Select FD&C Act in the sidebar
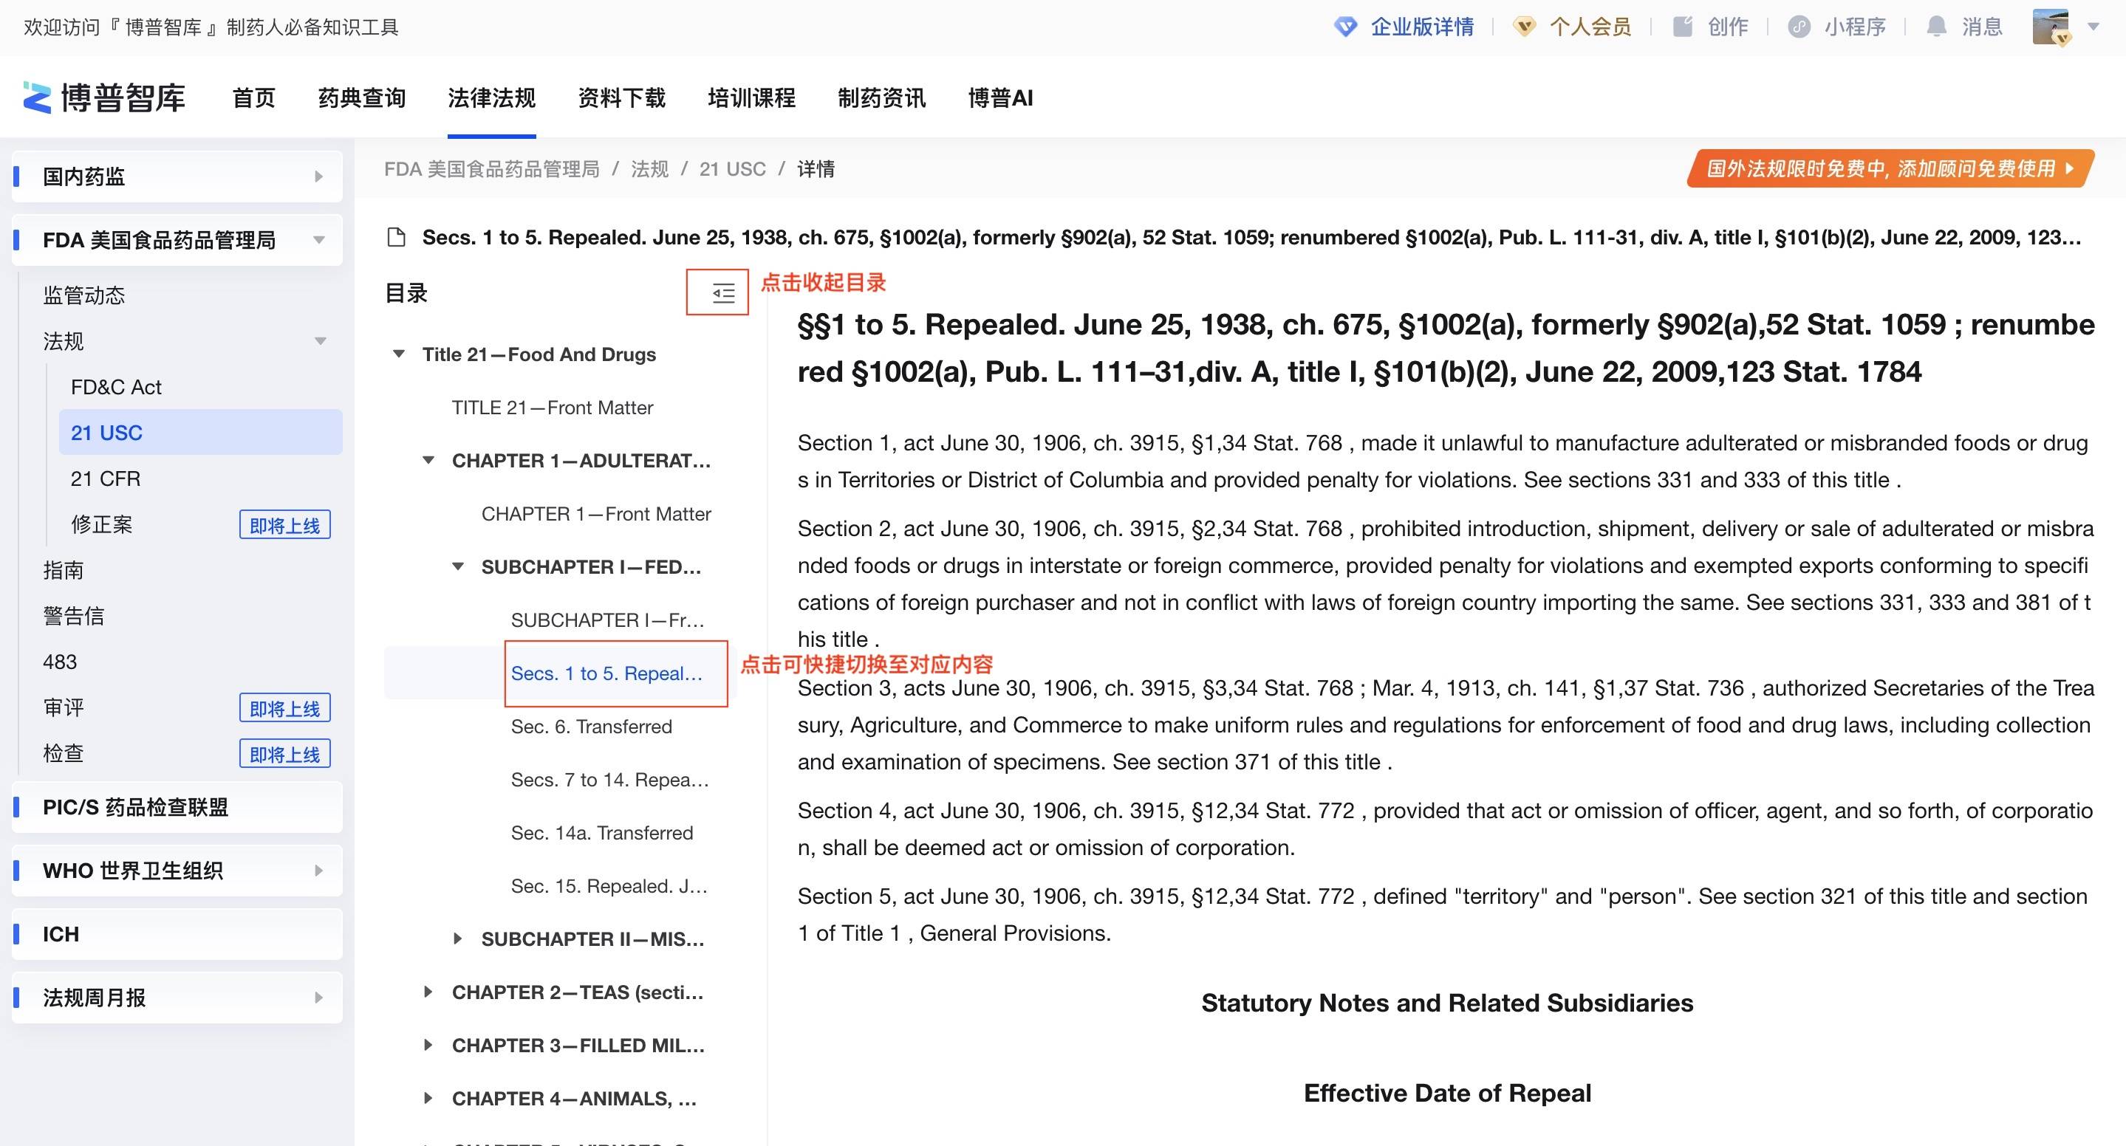This screenshot has width=2126, height=1146. click(x=117, y=387)
